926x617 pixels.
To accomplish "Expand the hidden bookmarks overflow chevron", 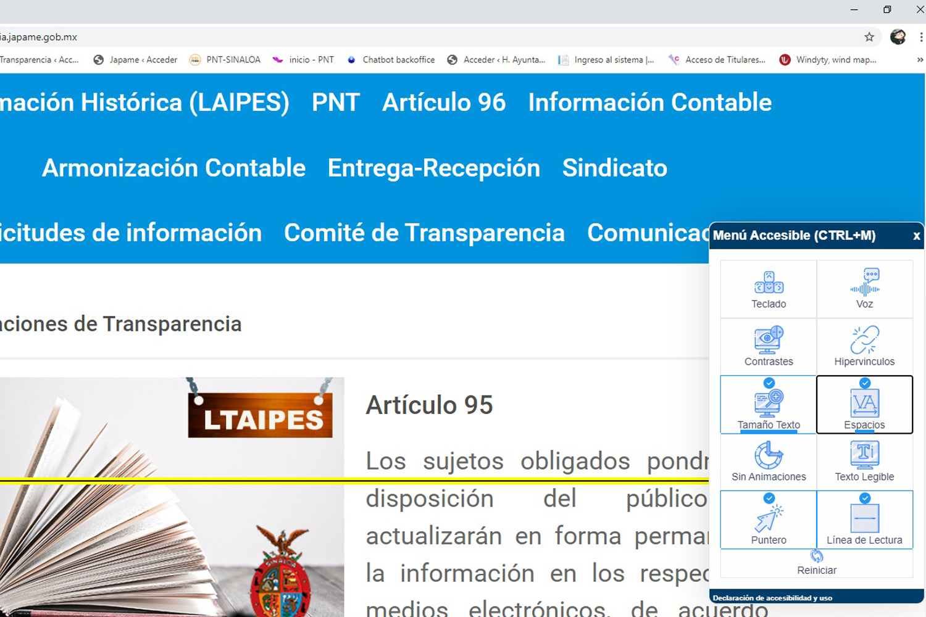I will [920, 60].
